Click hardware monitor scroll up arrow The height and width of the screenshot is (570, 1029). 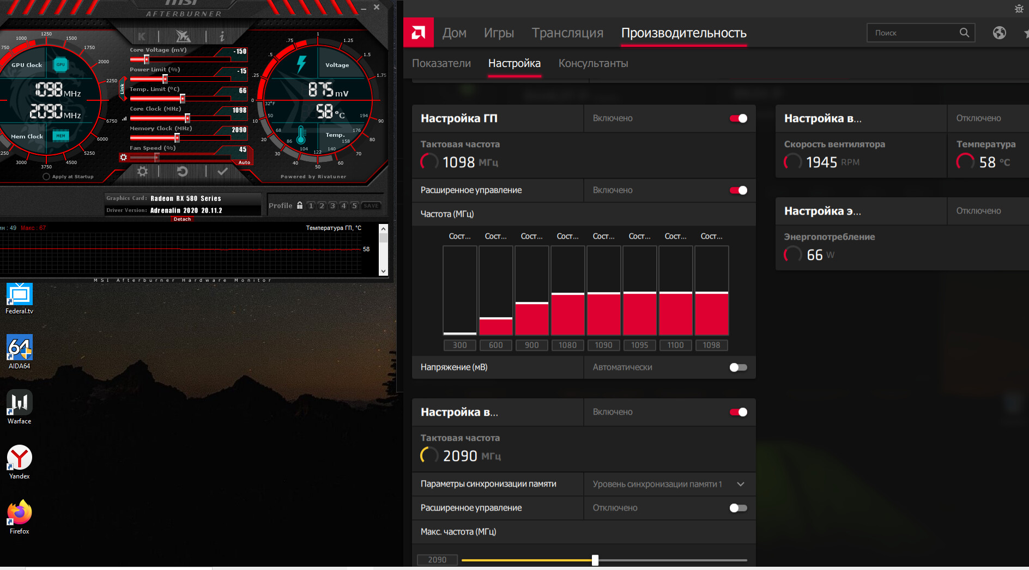pos(383,229)
